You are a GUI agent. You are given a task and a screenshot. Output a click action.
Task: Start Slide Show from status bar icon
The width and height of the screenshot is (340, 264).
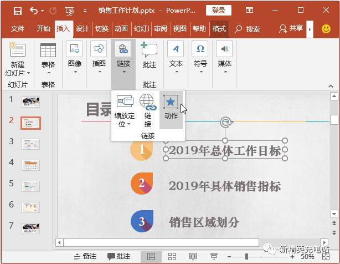click(x=214, y=257)
